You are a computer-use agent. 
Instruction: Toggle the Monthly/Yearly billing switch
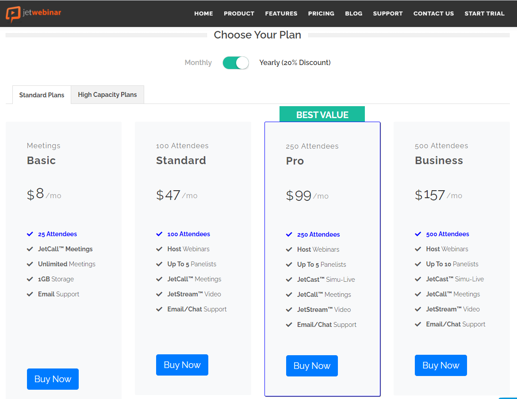pyautogui.click(x=236, y=63)
